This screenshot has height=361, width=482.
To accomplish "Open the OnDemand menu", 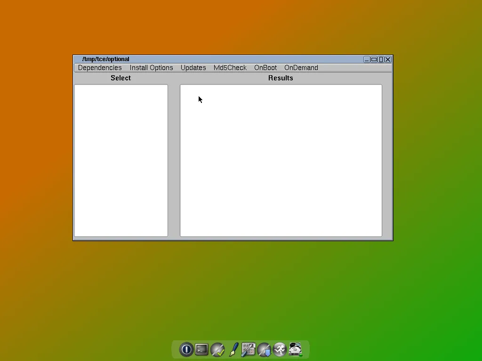I will coord(301,68).
